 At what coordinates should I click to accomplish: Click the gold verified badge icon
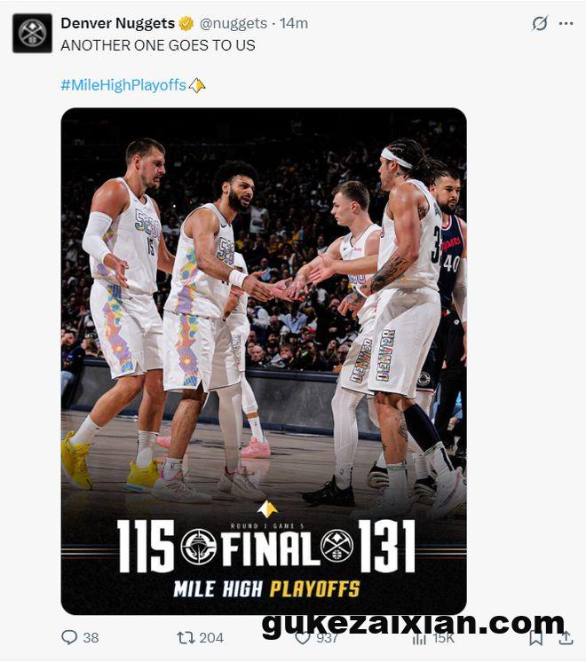pyautogui.click(x=186, y=23)
